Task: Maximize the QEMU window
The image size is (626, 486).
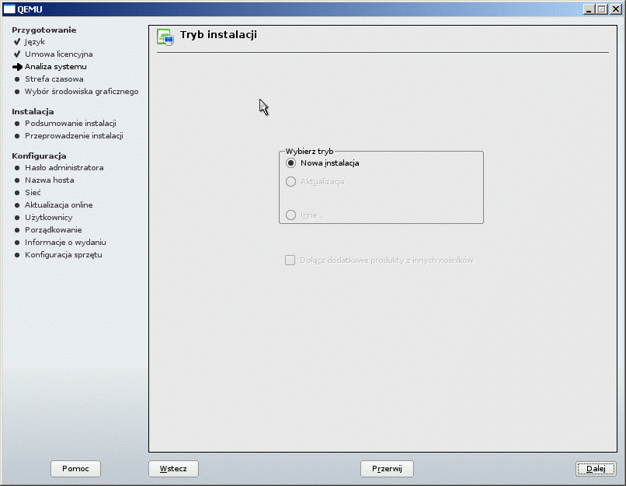Action: point(602,9)
